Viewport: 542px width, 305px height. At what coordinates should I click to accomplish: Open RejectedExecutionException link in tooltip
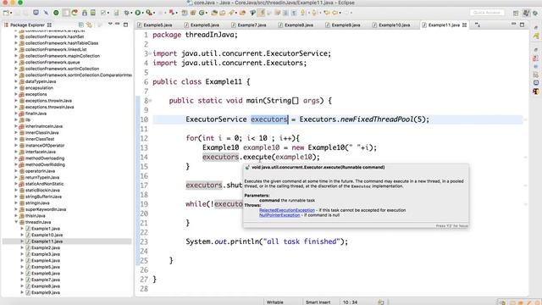(x=287, y=210)
